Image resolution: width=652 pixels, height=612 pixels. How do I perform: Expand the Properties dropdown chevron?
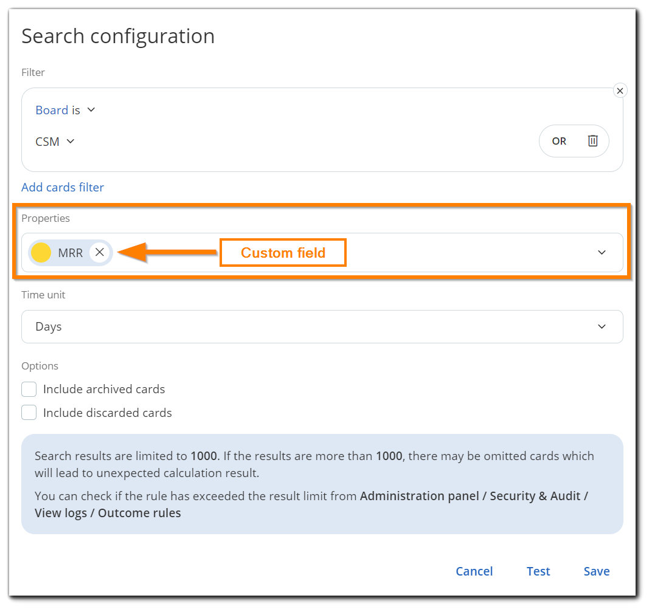point(602,253)
